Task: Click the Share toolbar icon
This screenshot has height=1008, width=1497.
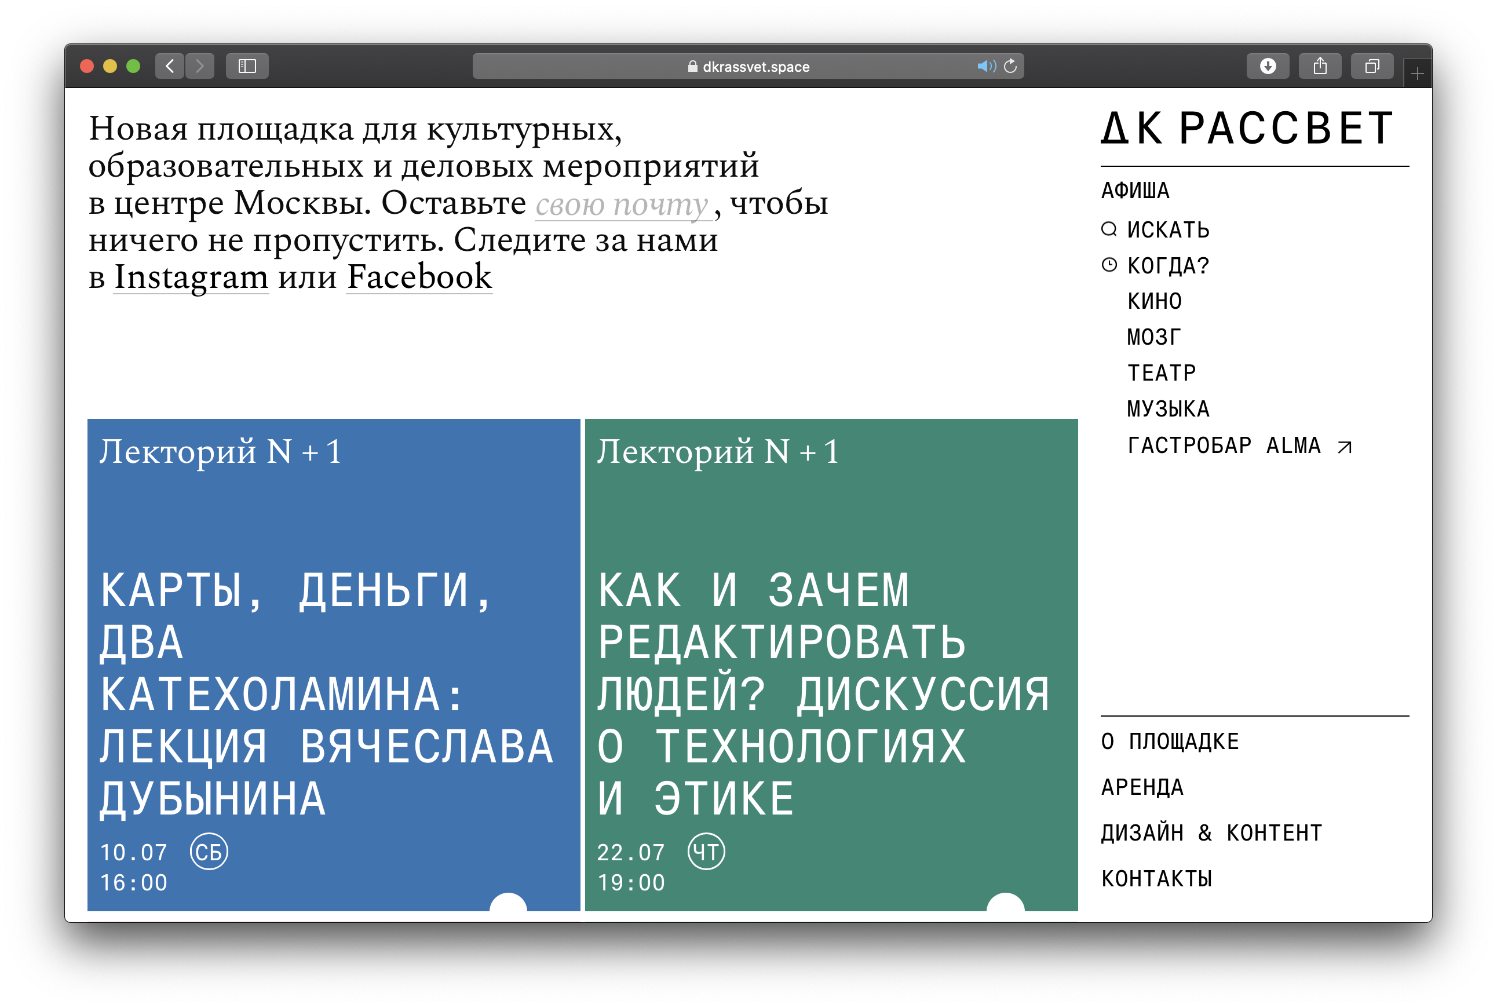Action: [x=1320, y=66]
